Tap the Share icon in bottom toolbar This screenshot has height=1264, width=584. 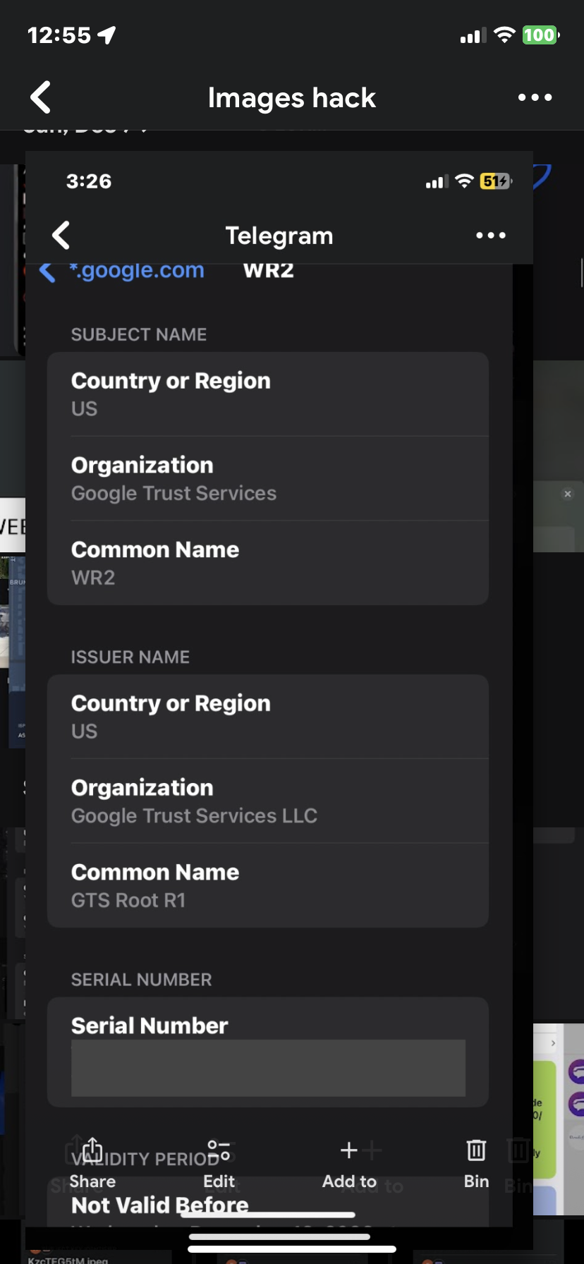(x=92, y=1150)
